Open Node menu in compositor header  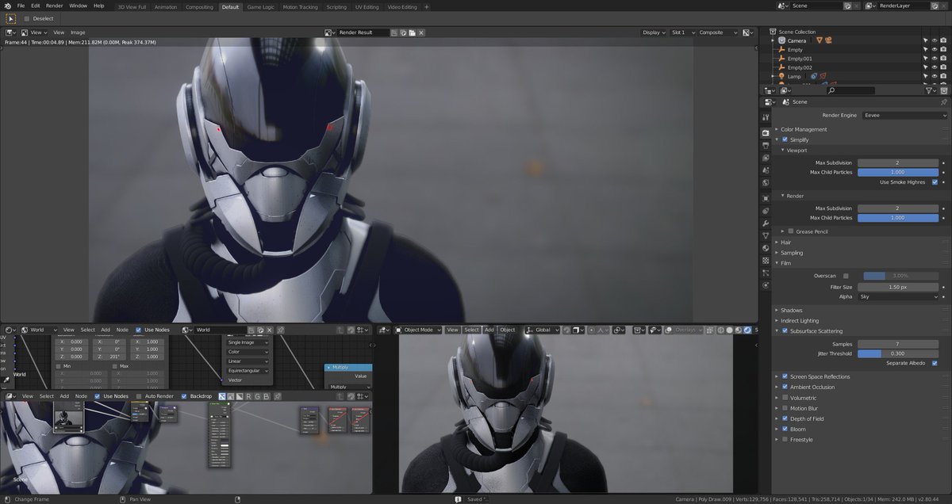coord(81,395)
